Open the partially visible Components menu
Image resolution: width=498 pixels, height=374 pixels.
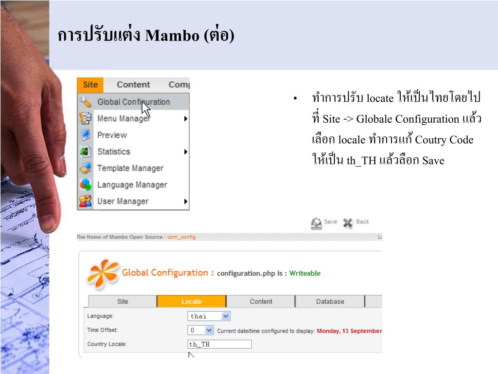click(x=179, y=85)
